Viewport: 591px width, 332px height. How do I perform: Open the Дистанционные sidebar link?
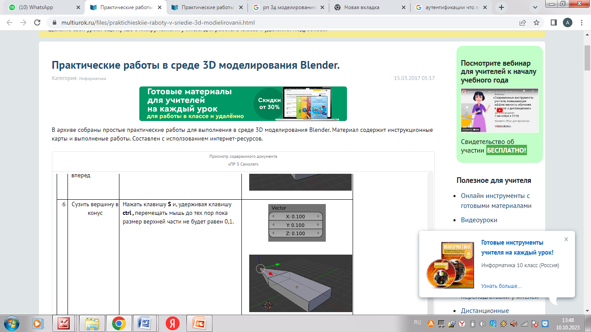click(485, 310)
